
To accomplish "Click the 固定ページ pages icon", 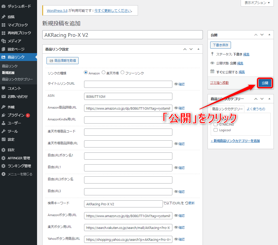I will point(3,49).
